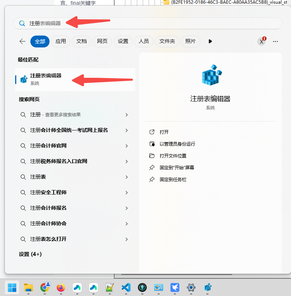Image resolution: width=291 pixels, height=296 pixels.
Task: Click pin icon beside 固定到“开始”屏幕
Action: 152,167
